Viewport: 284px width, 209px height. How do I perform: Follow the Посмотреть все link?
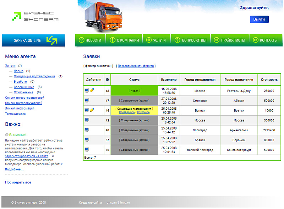pyautogui.click(x=18, y=182)
